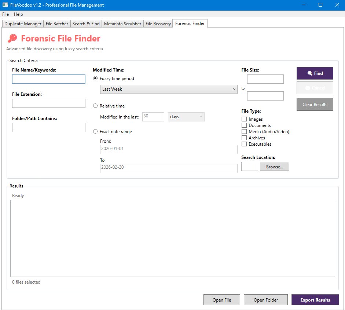The width and height of the screenshot is (345, 310).
Task: Click the magnifier icon beside Forensic File Finder
Action: point(12,39)
